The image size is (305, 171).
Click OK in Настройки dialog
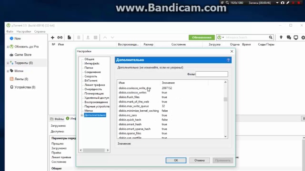click(176, 161)
